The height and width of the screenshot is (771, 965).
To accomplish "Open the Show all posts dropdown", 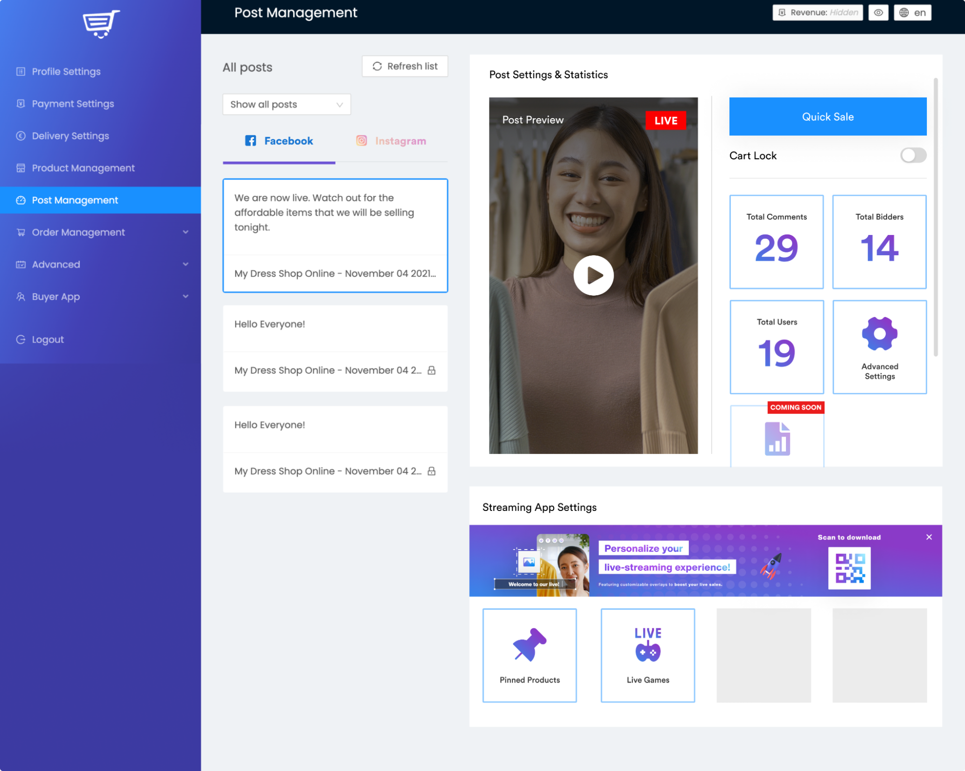I will (x=286, y=104).
